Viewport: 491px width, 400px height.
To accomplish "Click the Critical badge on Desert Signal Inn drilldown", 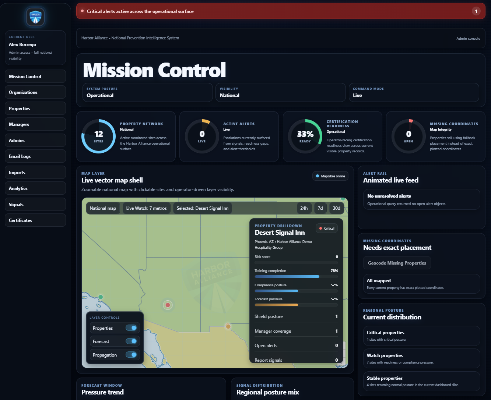I will coord(326,228).
